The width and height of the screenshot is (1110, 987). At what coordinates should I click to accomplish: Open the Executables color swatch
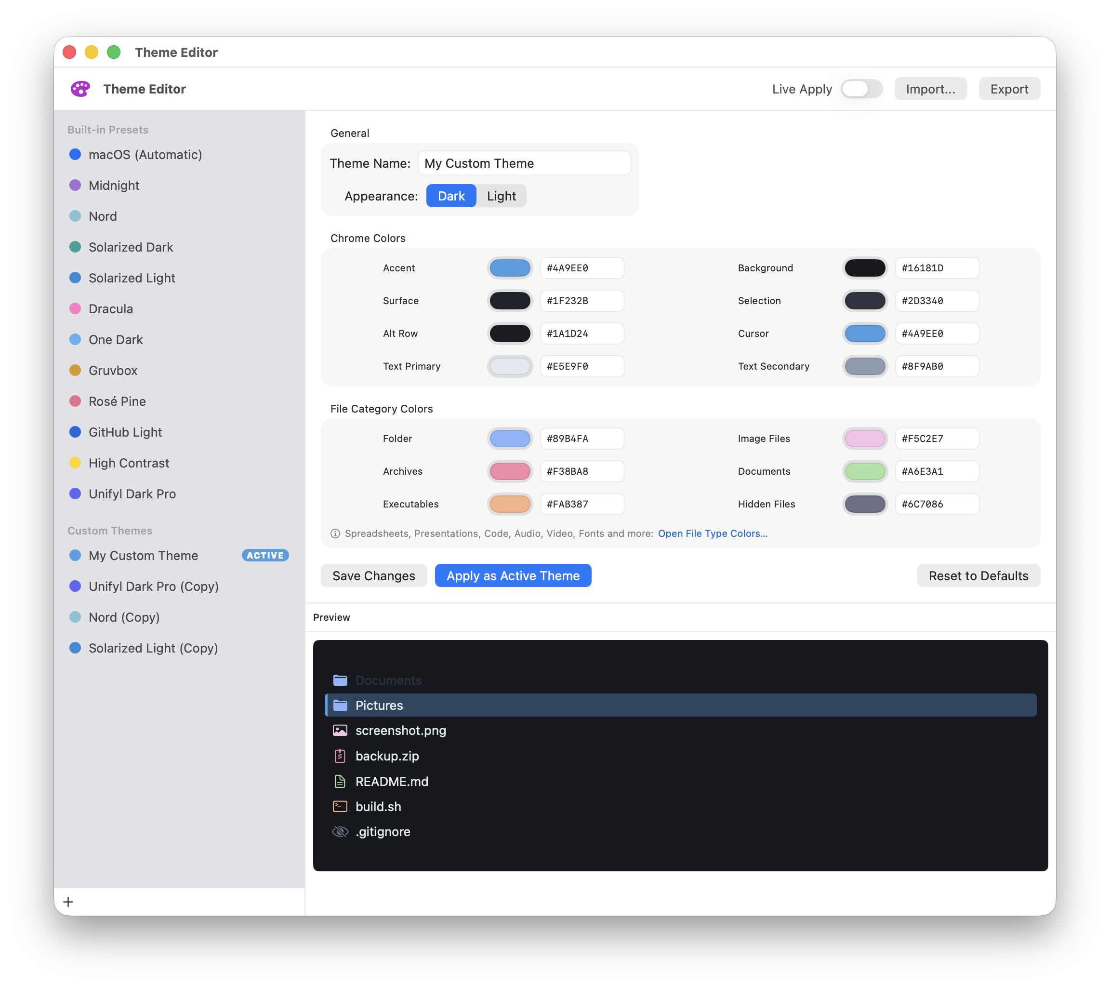pos(509,504)
